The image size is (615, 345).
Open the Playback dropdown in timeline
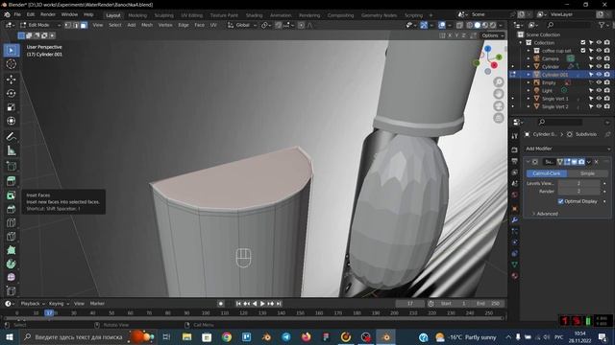coord(33,304)
